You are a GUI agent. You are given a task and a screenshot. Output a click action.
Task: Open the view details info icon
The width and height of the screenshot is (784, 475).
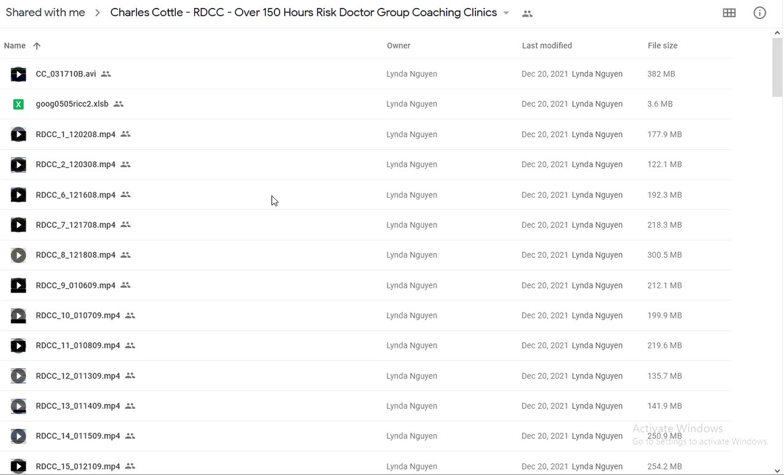759,13
